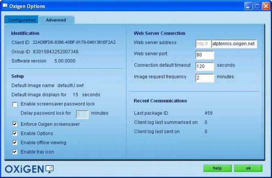The image size is (272, 178).
Task: Close the Oxigen Options window
Action: click(266, 6)
